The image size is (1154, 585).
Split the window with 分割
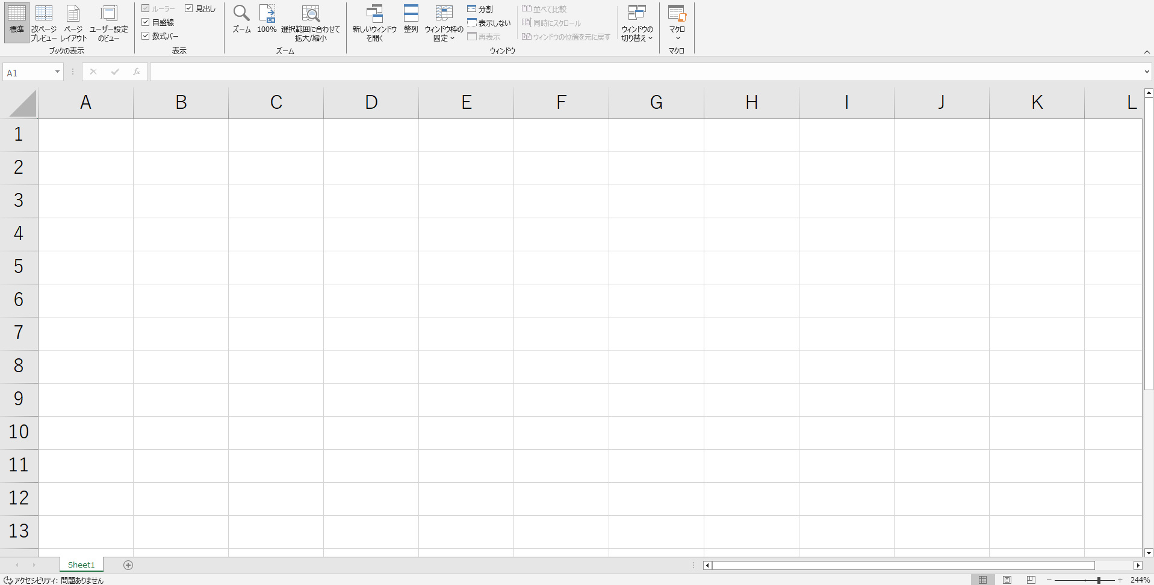click(480, 9)
